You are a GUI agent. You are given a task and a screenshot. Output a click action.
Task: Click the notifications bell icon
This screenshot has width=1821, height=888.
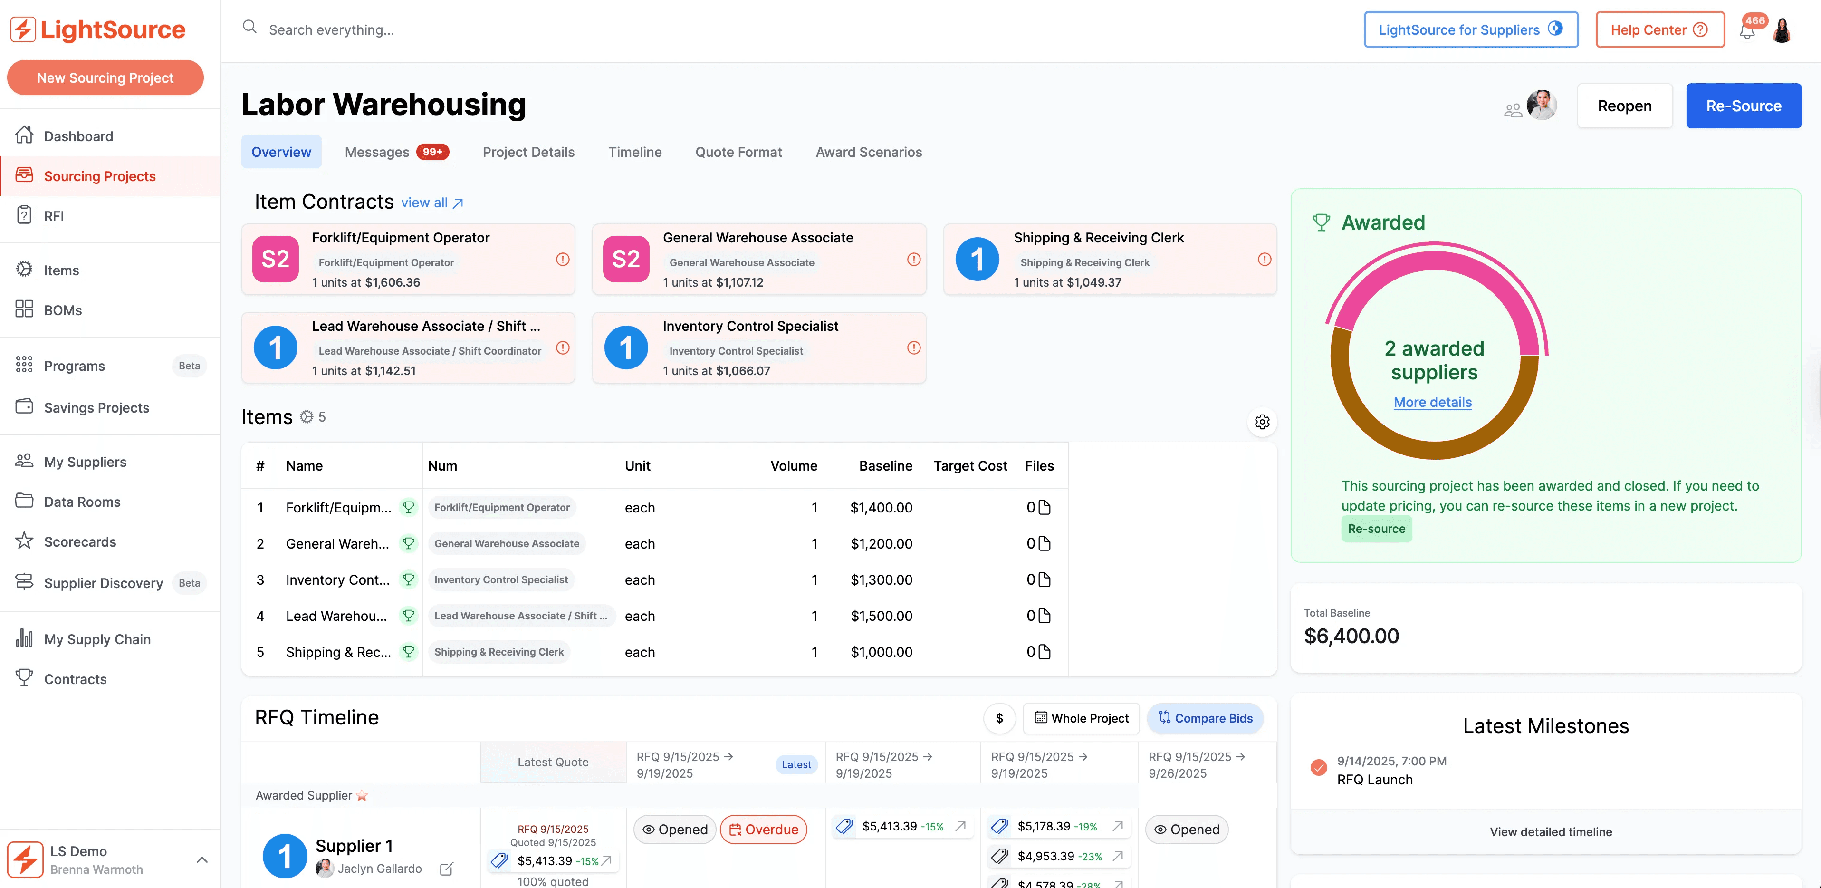[x=1747, y=31]
